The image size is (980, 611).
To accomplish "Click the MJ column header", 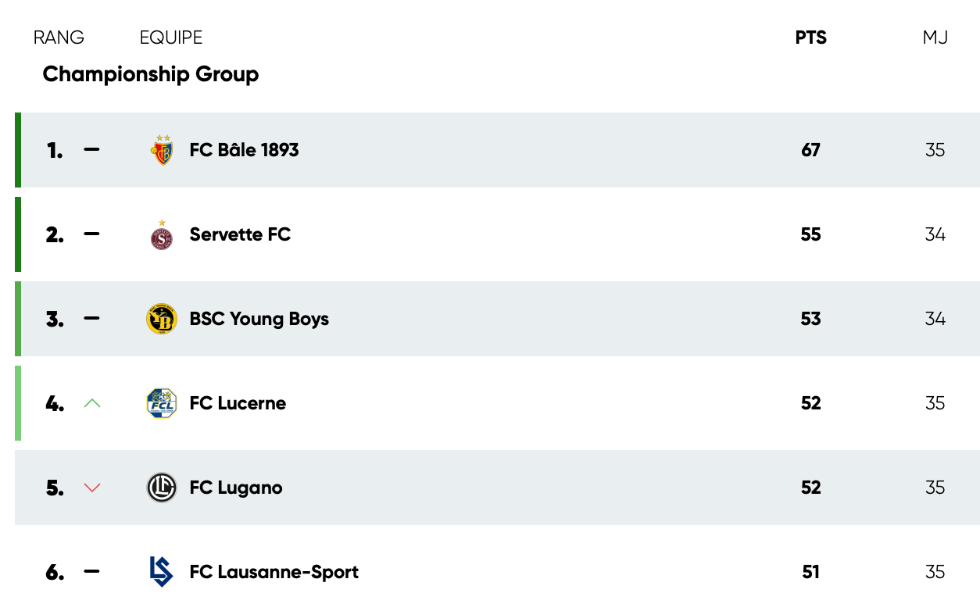I will click(x=935, y=38).
